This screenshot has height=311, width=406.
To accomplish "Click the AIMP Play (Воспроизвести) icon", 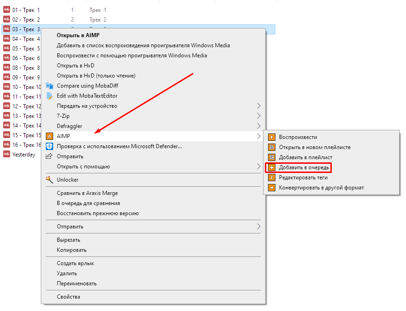I will [272, 137].
